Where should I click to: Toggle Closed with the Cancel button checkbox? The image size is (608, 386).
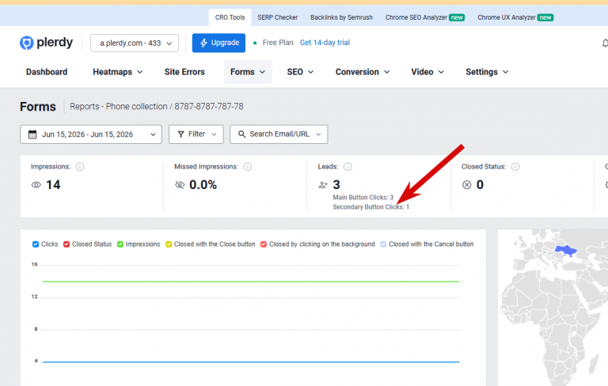pyautogui.click(x=383, y=244)
